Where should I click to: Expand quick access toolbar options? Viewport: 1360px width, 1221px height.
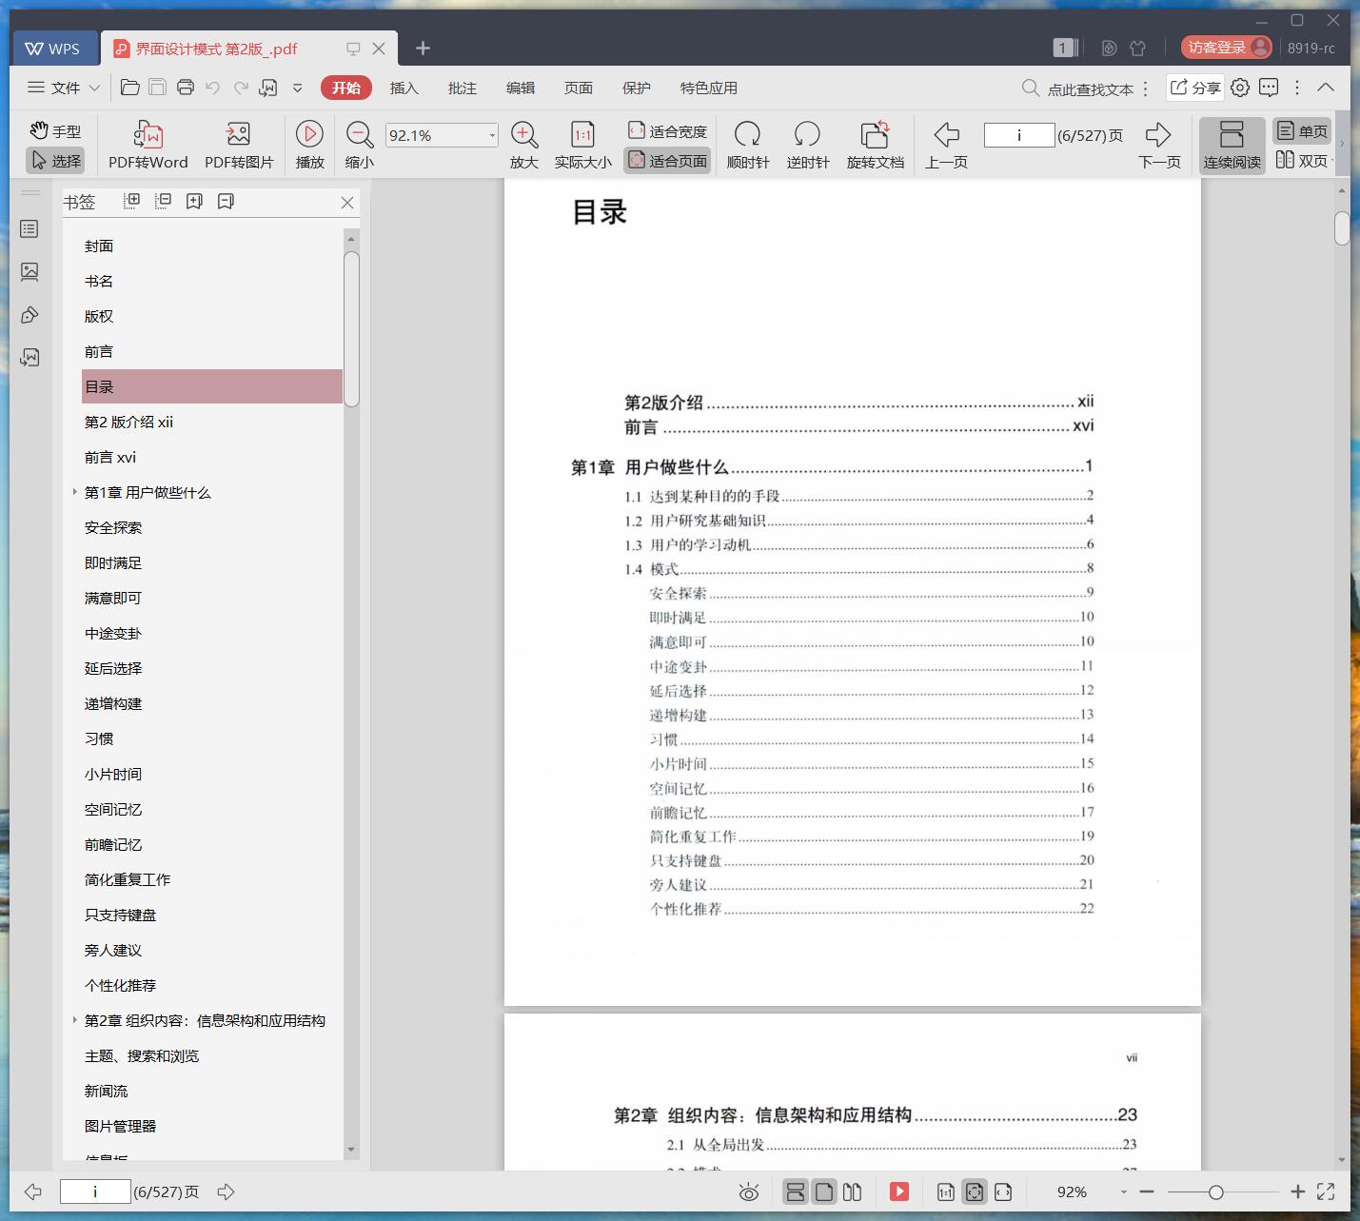click(297, 88)
